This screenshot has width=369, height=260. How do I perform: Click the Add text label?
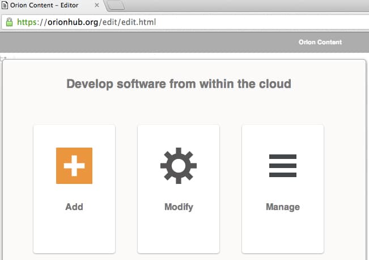coord(74,207)
